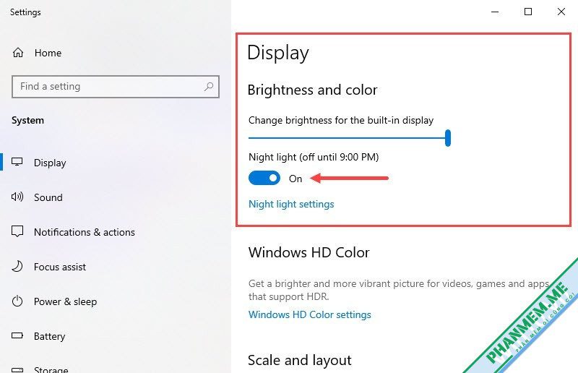Click the search magnifier icon

coord(209,86)
